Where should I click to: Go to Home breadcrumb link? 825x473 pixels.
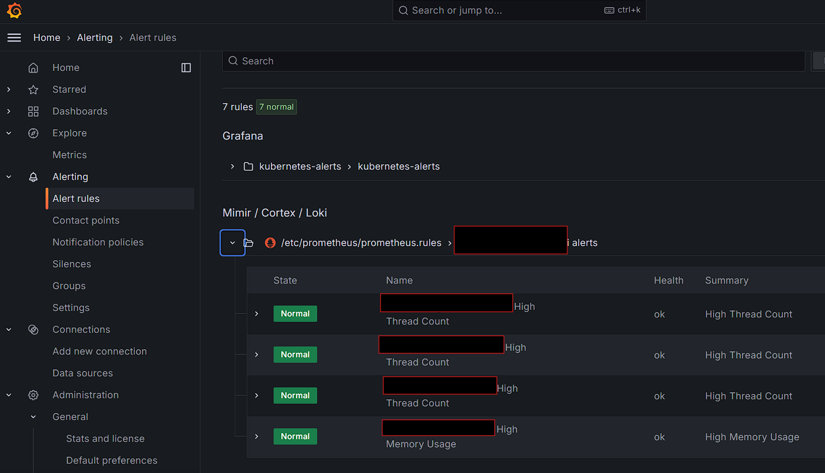47,38
